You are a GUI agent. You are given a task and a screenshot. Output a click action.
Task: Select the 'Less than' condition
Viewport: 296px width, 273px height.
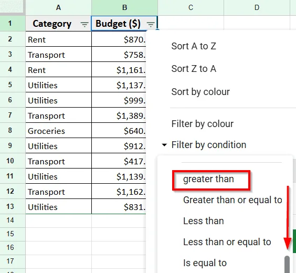click(204, 221)
